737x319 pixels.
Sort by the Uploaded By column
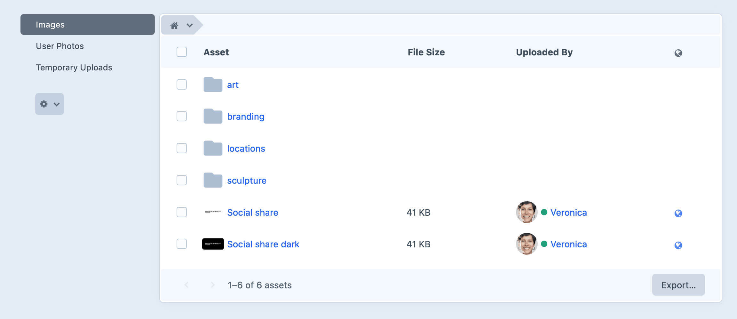tap(544, 52)
